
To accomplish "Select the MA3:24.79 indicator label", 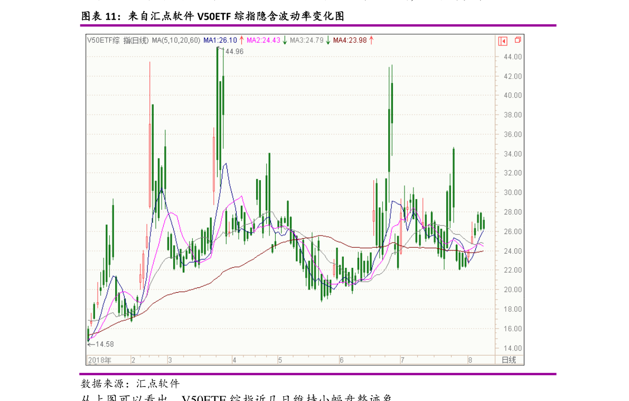I will coord(306,40).
